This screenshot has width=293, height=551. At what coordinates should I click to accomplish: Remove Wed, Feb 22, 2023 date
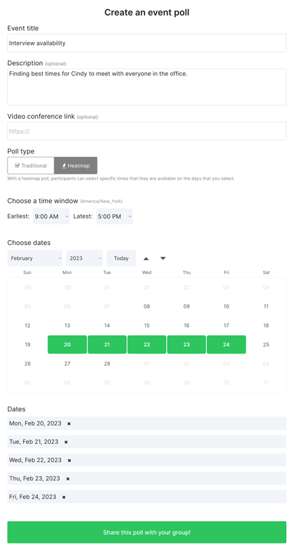(x=69, y=460)
